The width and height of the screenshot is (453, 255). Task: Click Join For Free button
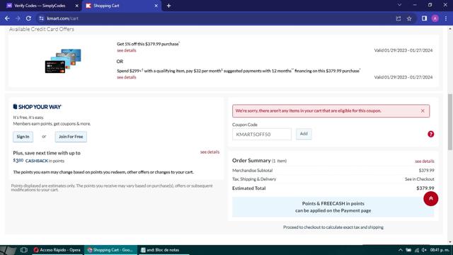[x=71, y=137]
